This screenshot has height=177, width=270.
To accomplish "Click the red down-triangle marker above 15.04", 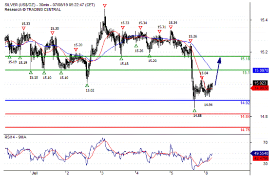I will click(x=202, y=78).
